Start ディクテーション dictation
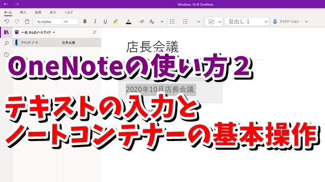 286,21
